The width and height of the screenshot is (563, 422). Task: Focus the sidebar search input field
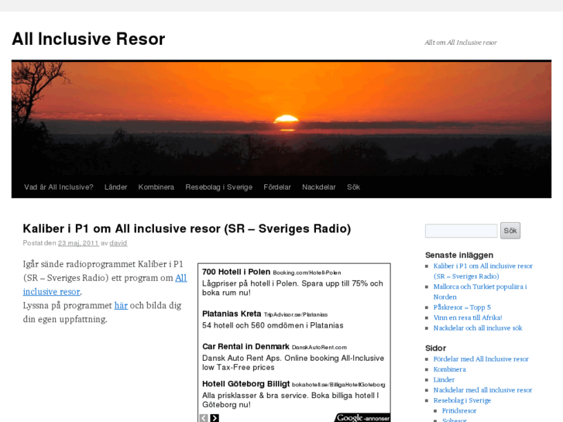(461, 231)
